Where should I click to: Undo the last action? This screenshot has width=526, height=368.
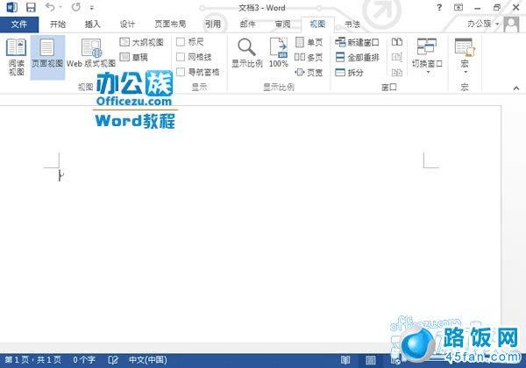coord(50,7)
